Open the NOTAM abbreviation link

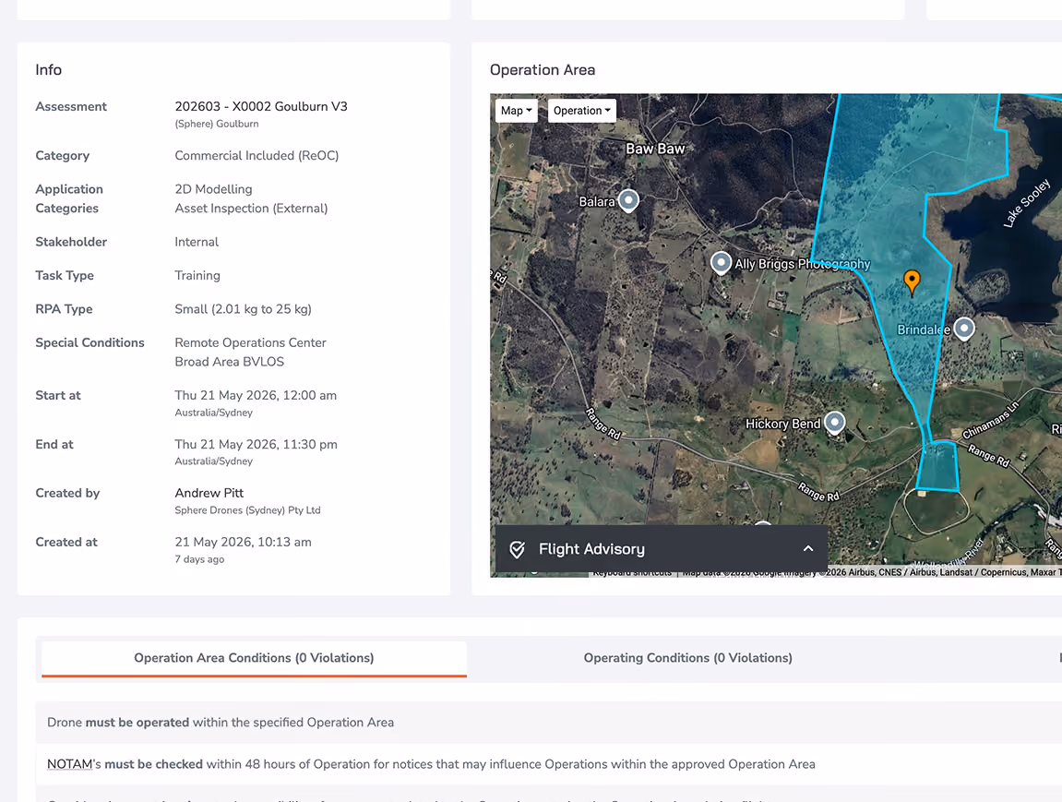70,764
